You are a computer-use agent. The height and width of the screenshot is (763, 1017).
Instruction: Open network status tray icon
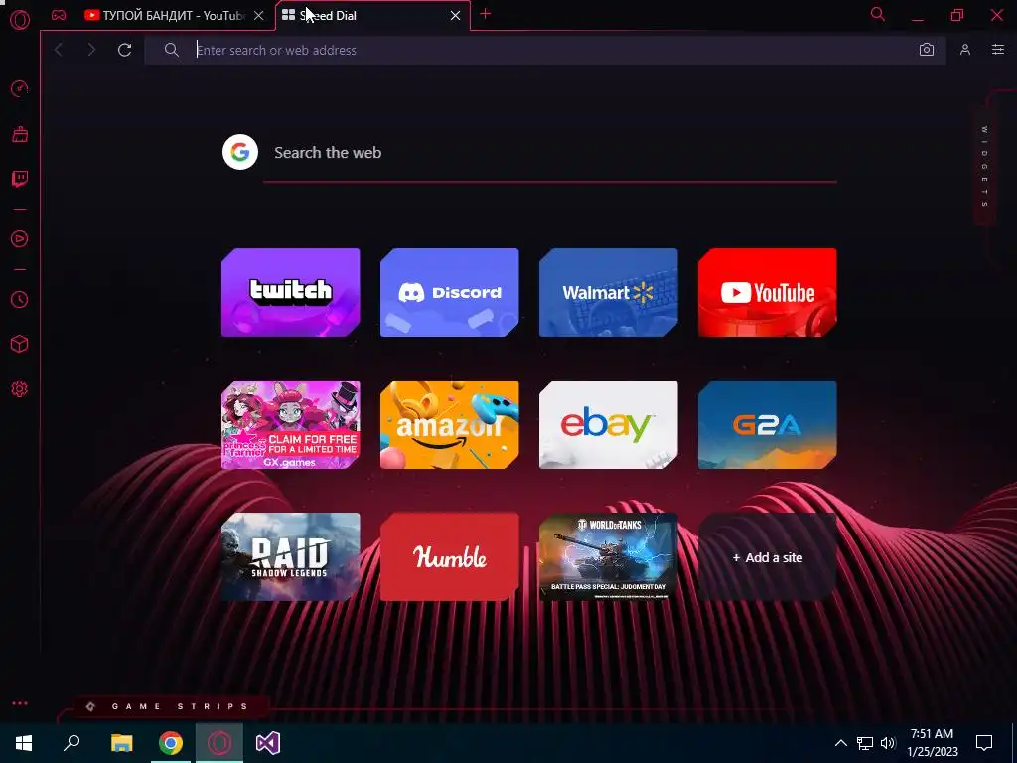pos(865,743)
